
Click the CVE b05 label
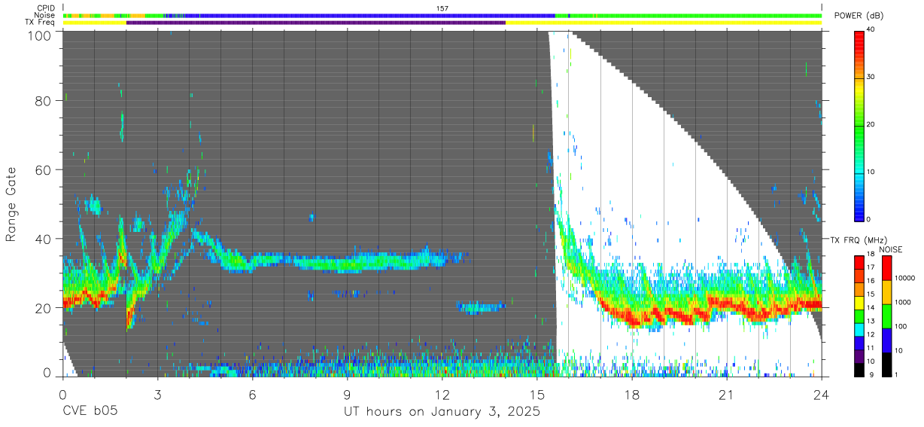coord(90,412)
